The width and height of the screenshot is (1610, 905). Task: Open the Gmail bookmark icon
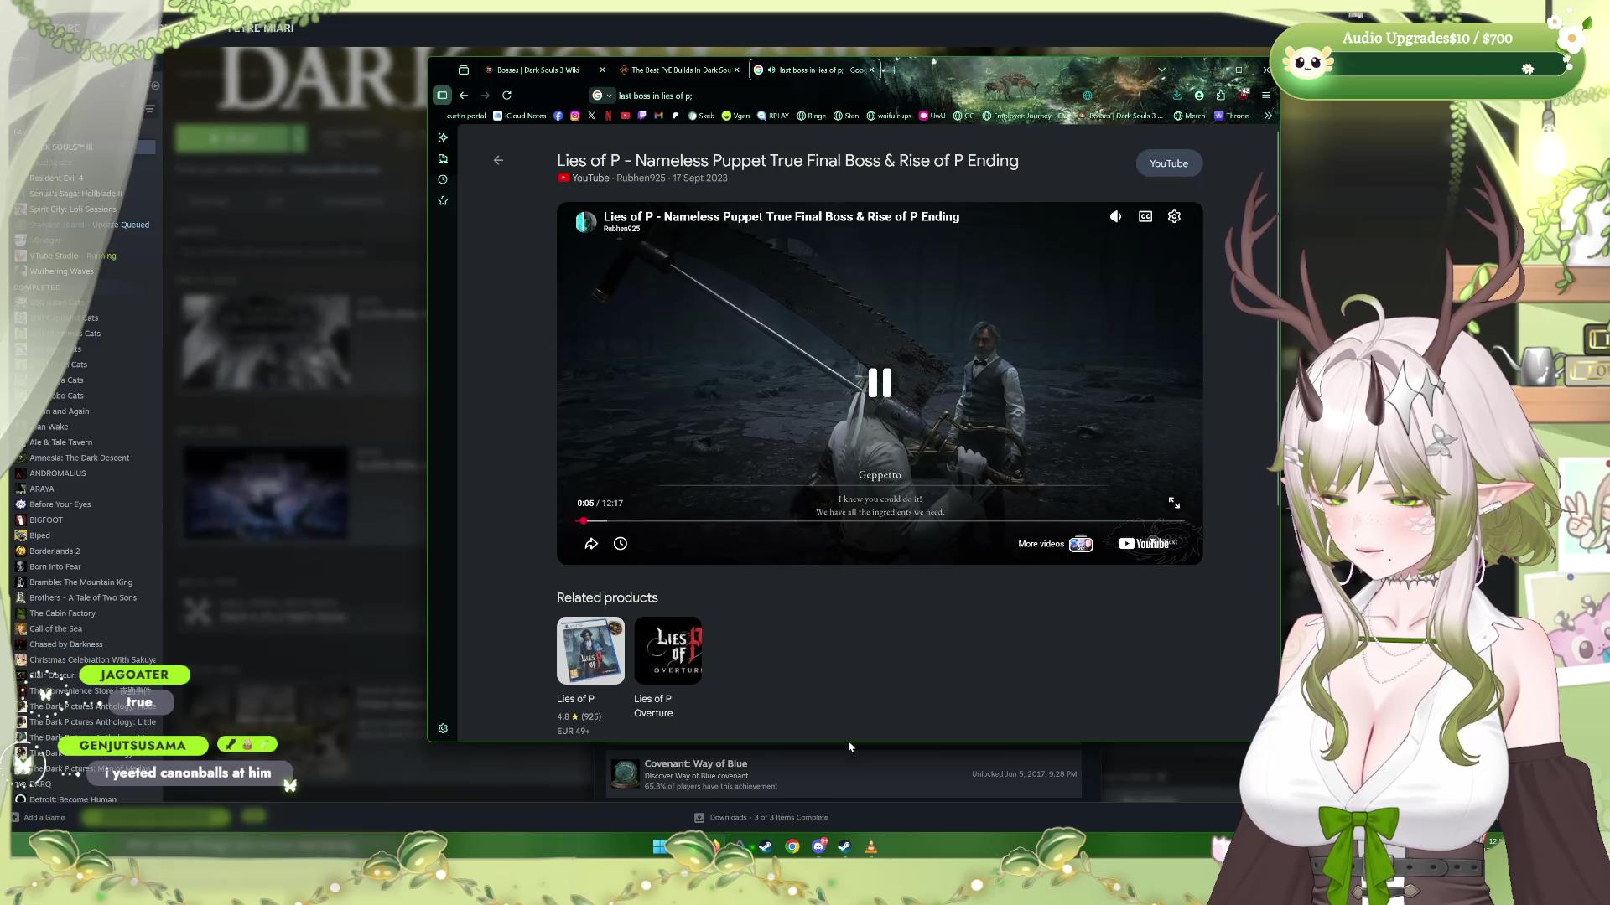point(659,116)
